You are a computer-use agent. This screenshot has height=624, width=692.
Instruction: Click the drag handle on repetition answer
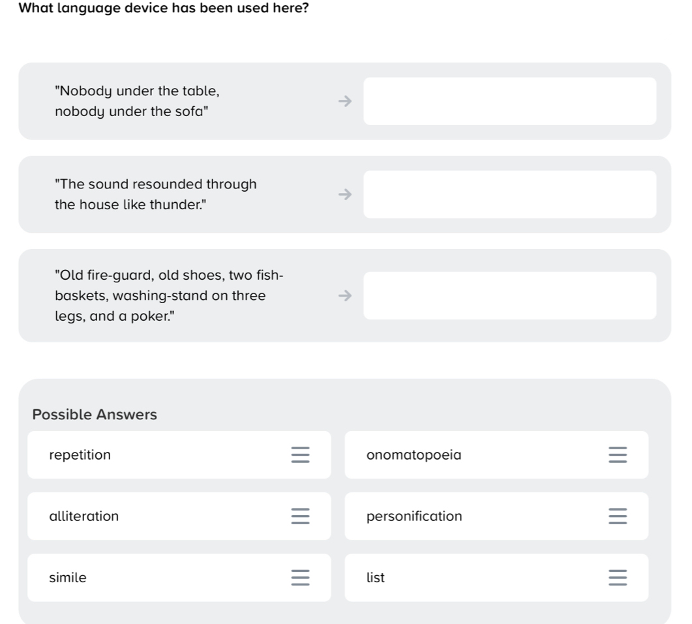300,454
